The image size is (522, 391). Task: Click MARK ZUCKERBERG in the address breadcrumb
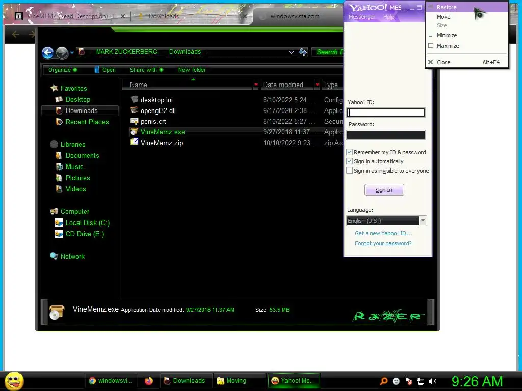point(126,52)
